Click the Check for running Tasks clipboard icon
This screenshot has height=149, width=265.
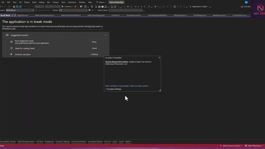[x=11, y=48]
